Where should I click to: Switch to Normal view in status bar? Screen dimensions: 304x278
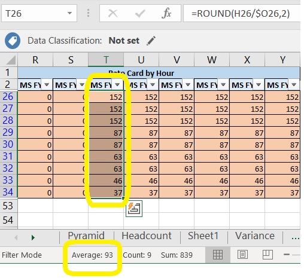(x=218, y=255)
